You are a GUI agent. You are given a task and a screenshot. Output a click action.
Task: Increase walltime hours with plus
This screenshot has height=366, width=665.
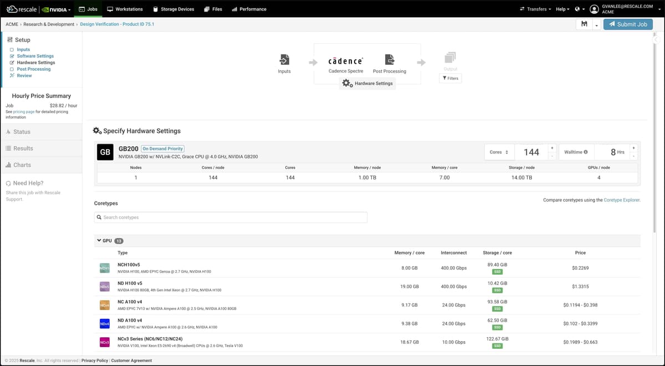point(633,148)
